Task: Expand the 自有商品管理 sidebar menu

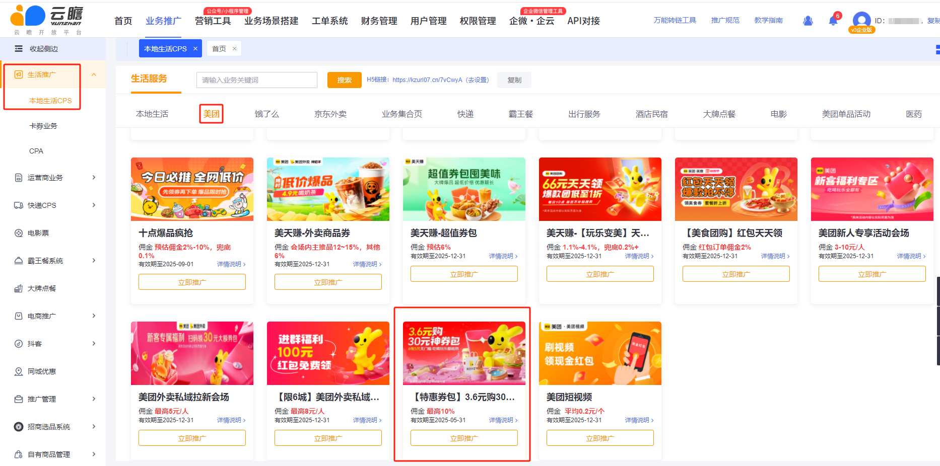Action: 94,454
